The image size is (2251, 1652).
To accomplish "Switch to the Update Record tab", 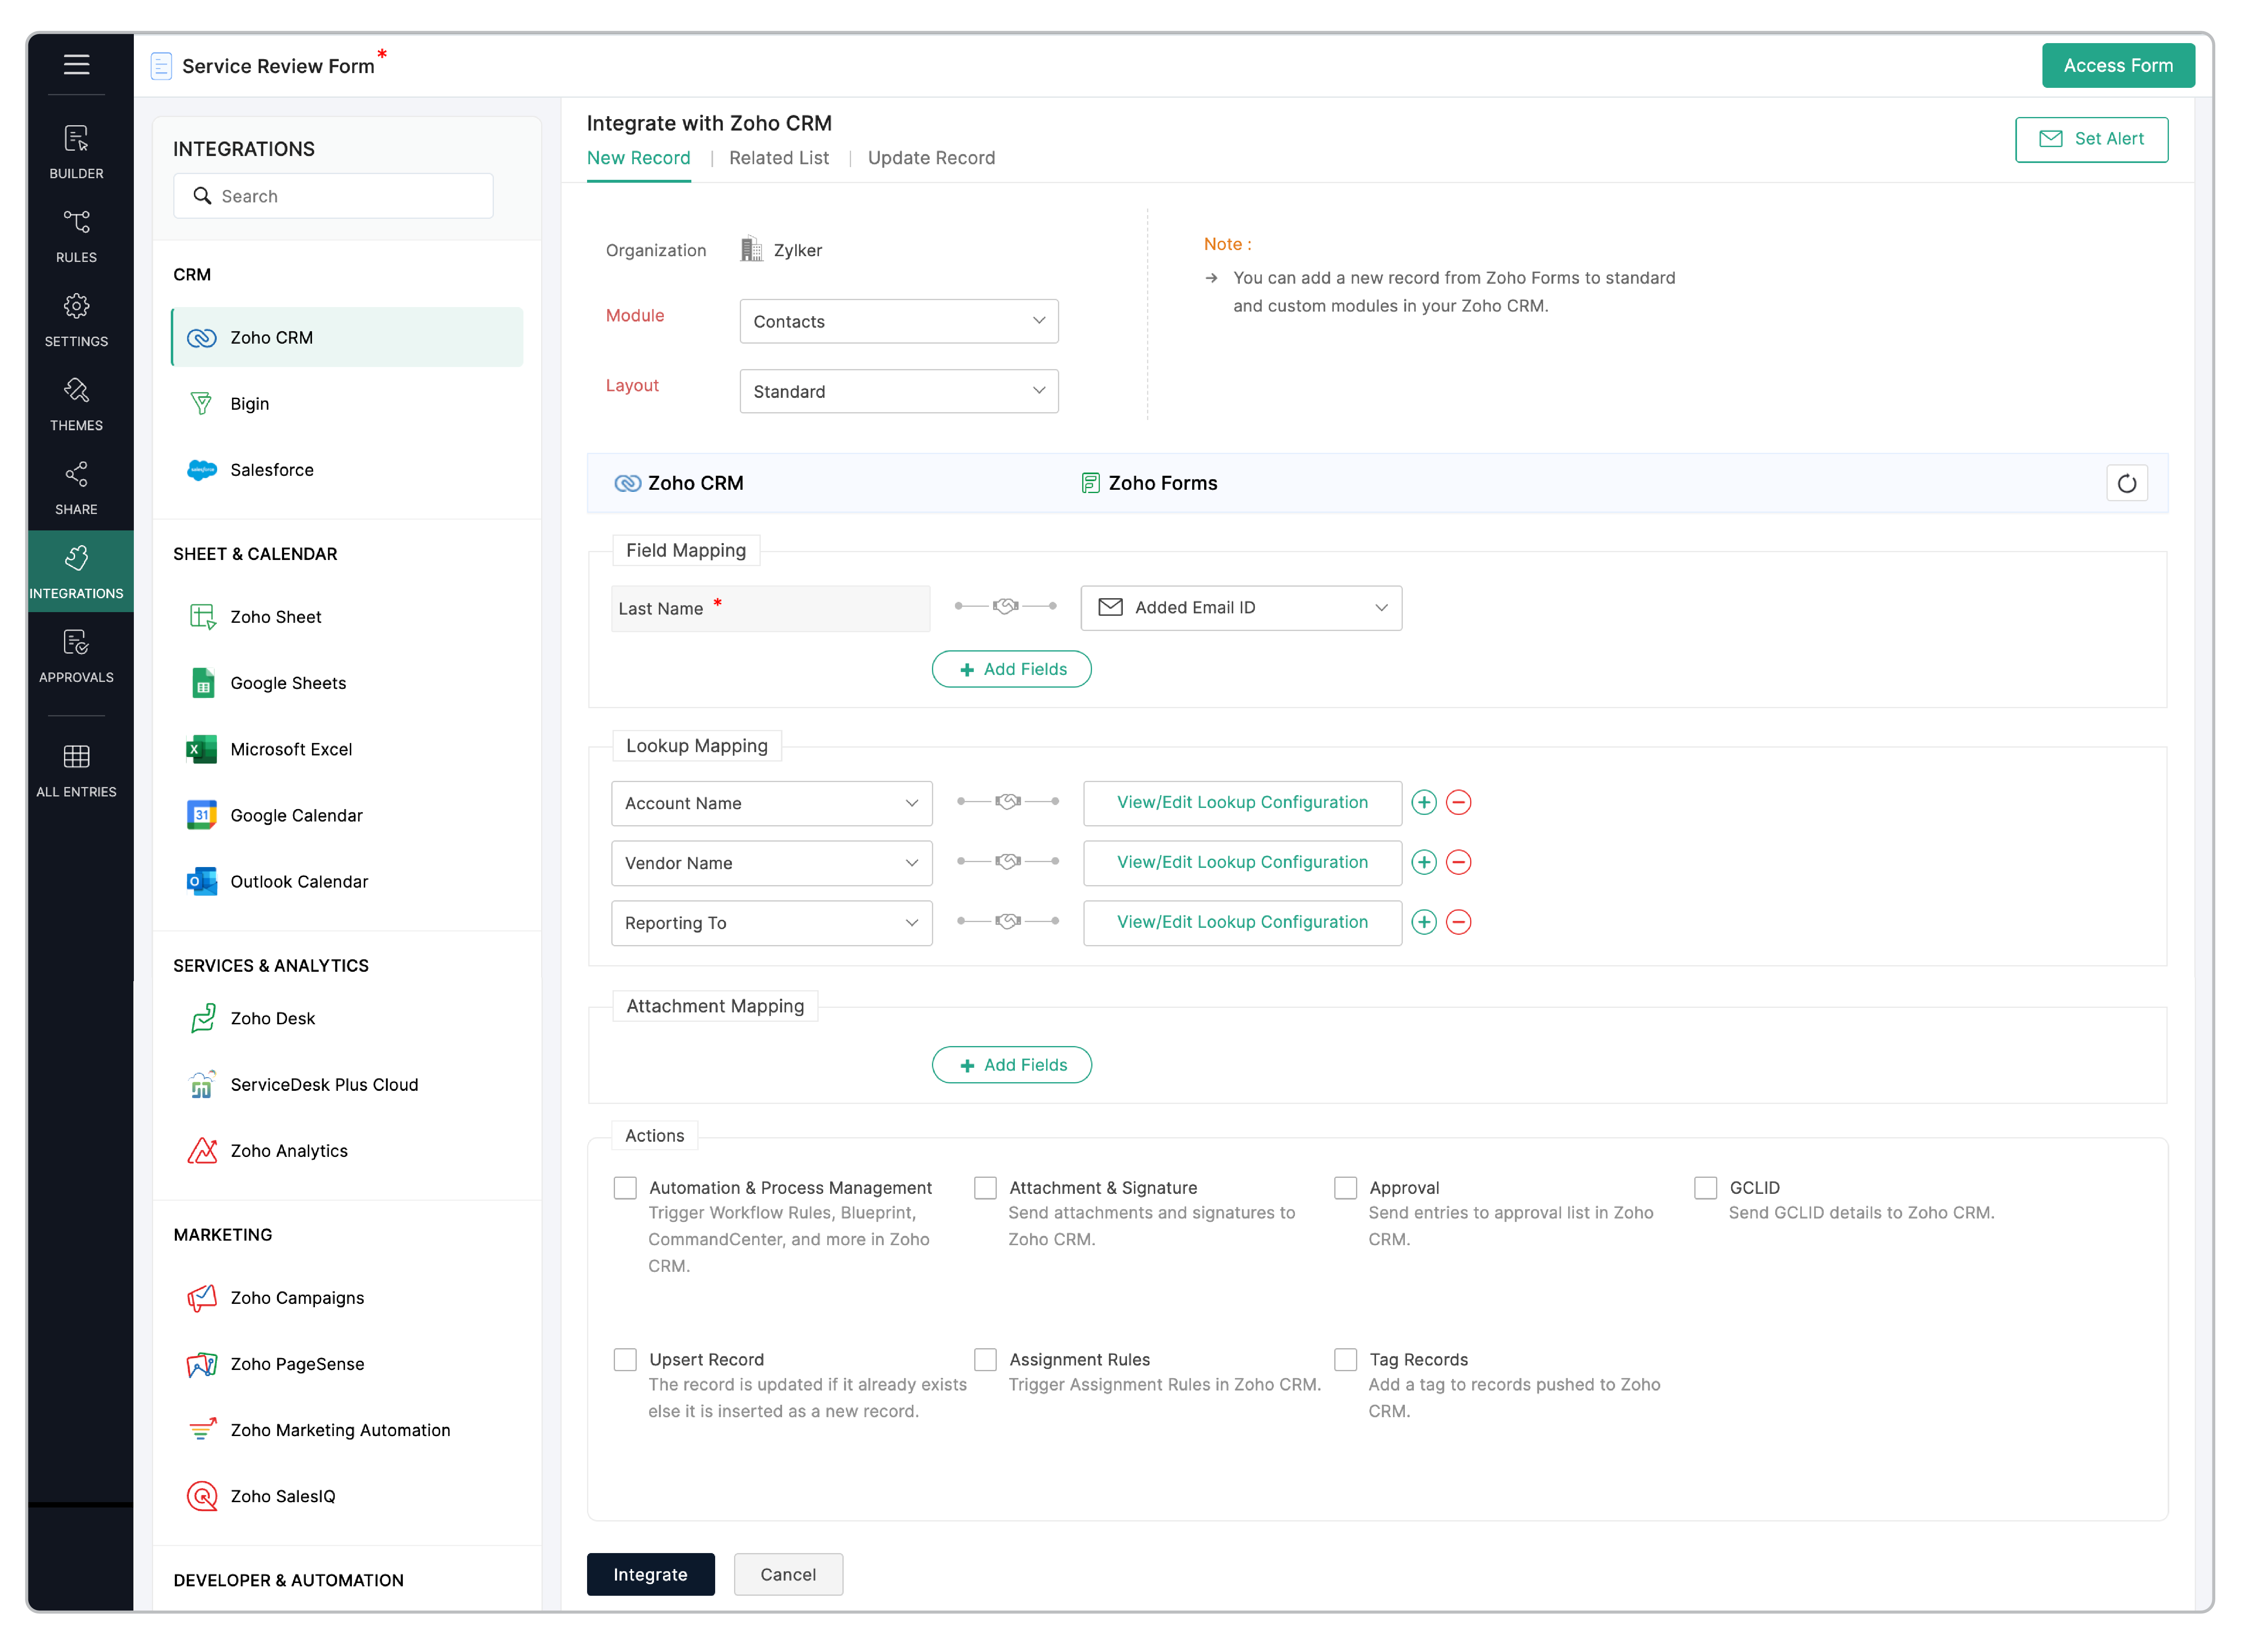I will (931, 158).
